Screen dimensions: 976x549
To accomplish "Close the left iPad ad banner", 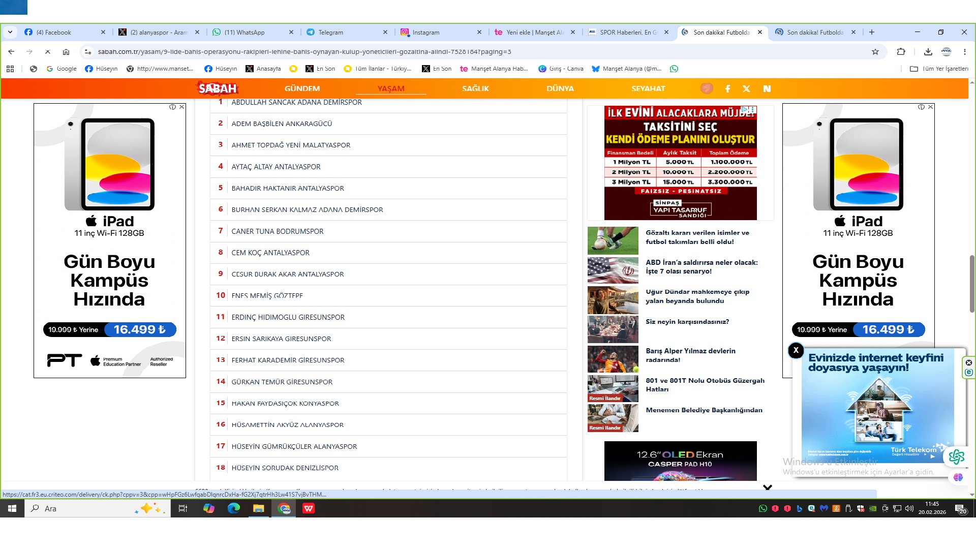I will click(181, 107).
